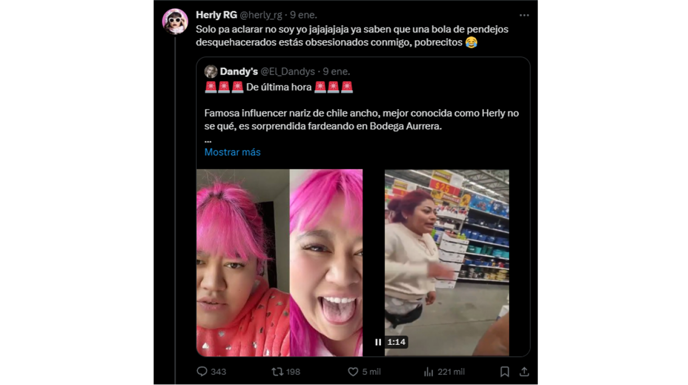Screen dimensions: 688x385
Task: Expand quoted tweet with Mostrar más
Action: point(232,152)
